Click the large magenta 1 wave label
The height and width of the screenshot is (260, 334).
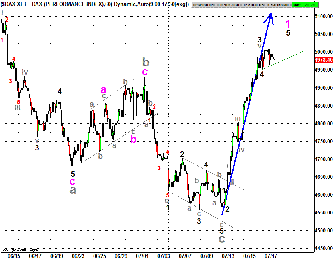pyautogui.click(x=288, y=23)
